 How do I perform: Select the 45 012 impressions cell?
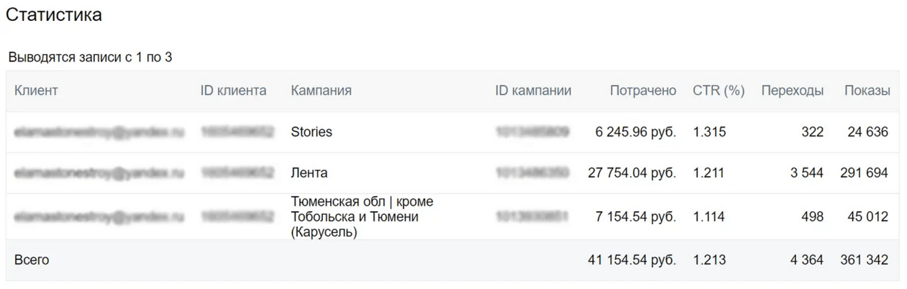pyautogui.click(x=868, y=217)
